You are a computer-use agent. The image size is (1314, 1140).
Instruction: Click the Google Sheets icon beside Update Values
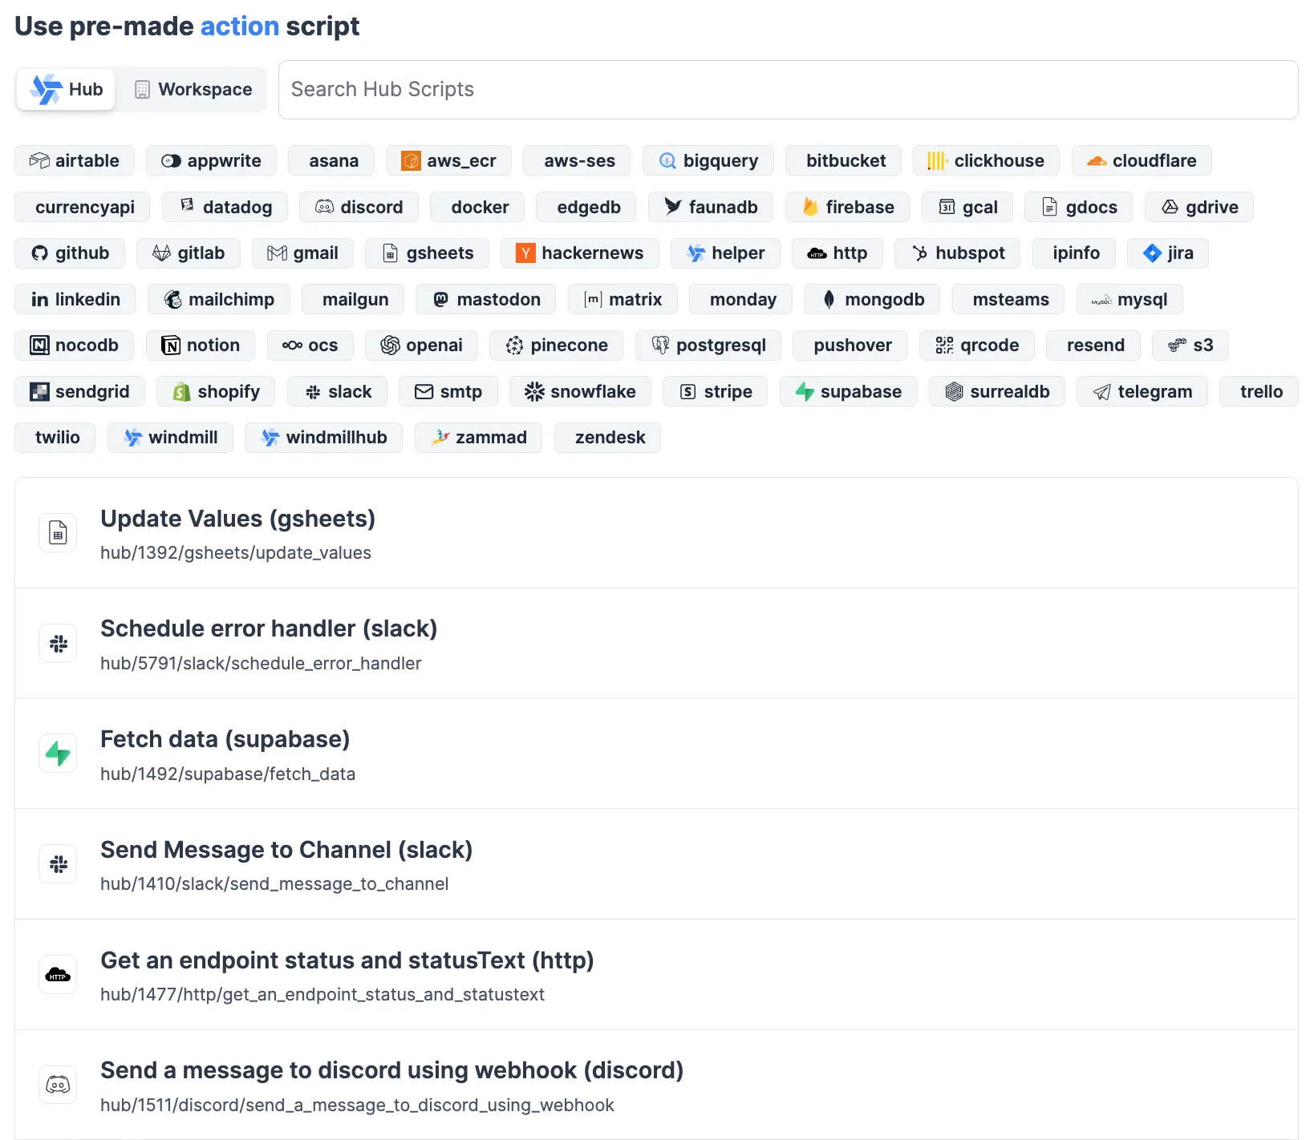coord(58,533)
